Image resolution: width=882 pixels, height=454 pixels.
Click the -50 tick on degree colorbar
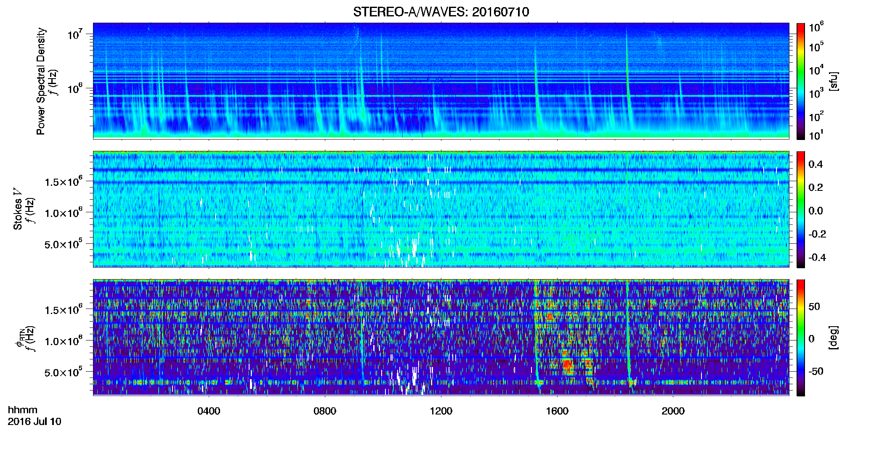(816, 371)
